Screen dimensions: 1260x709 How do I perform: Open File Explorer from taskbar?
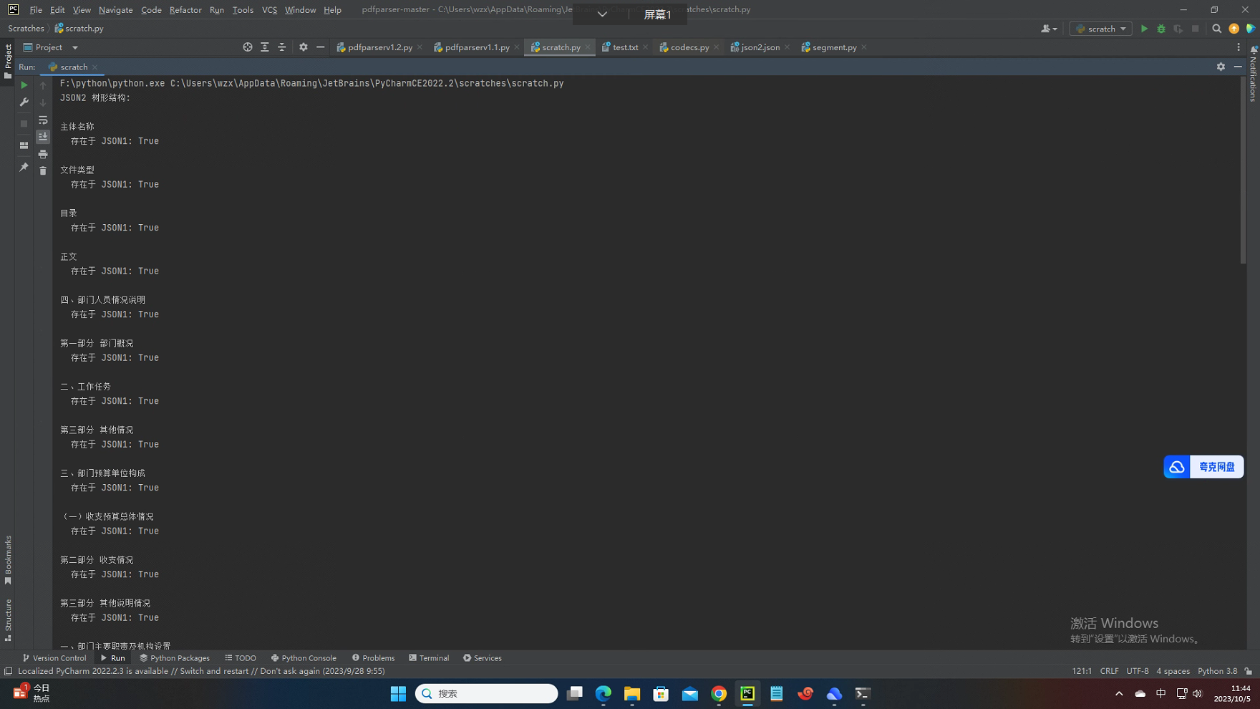[631, 693]
